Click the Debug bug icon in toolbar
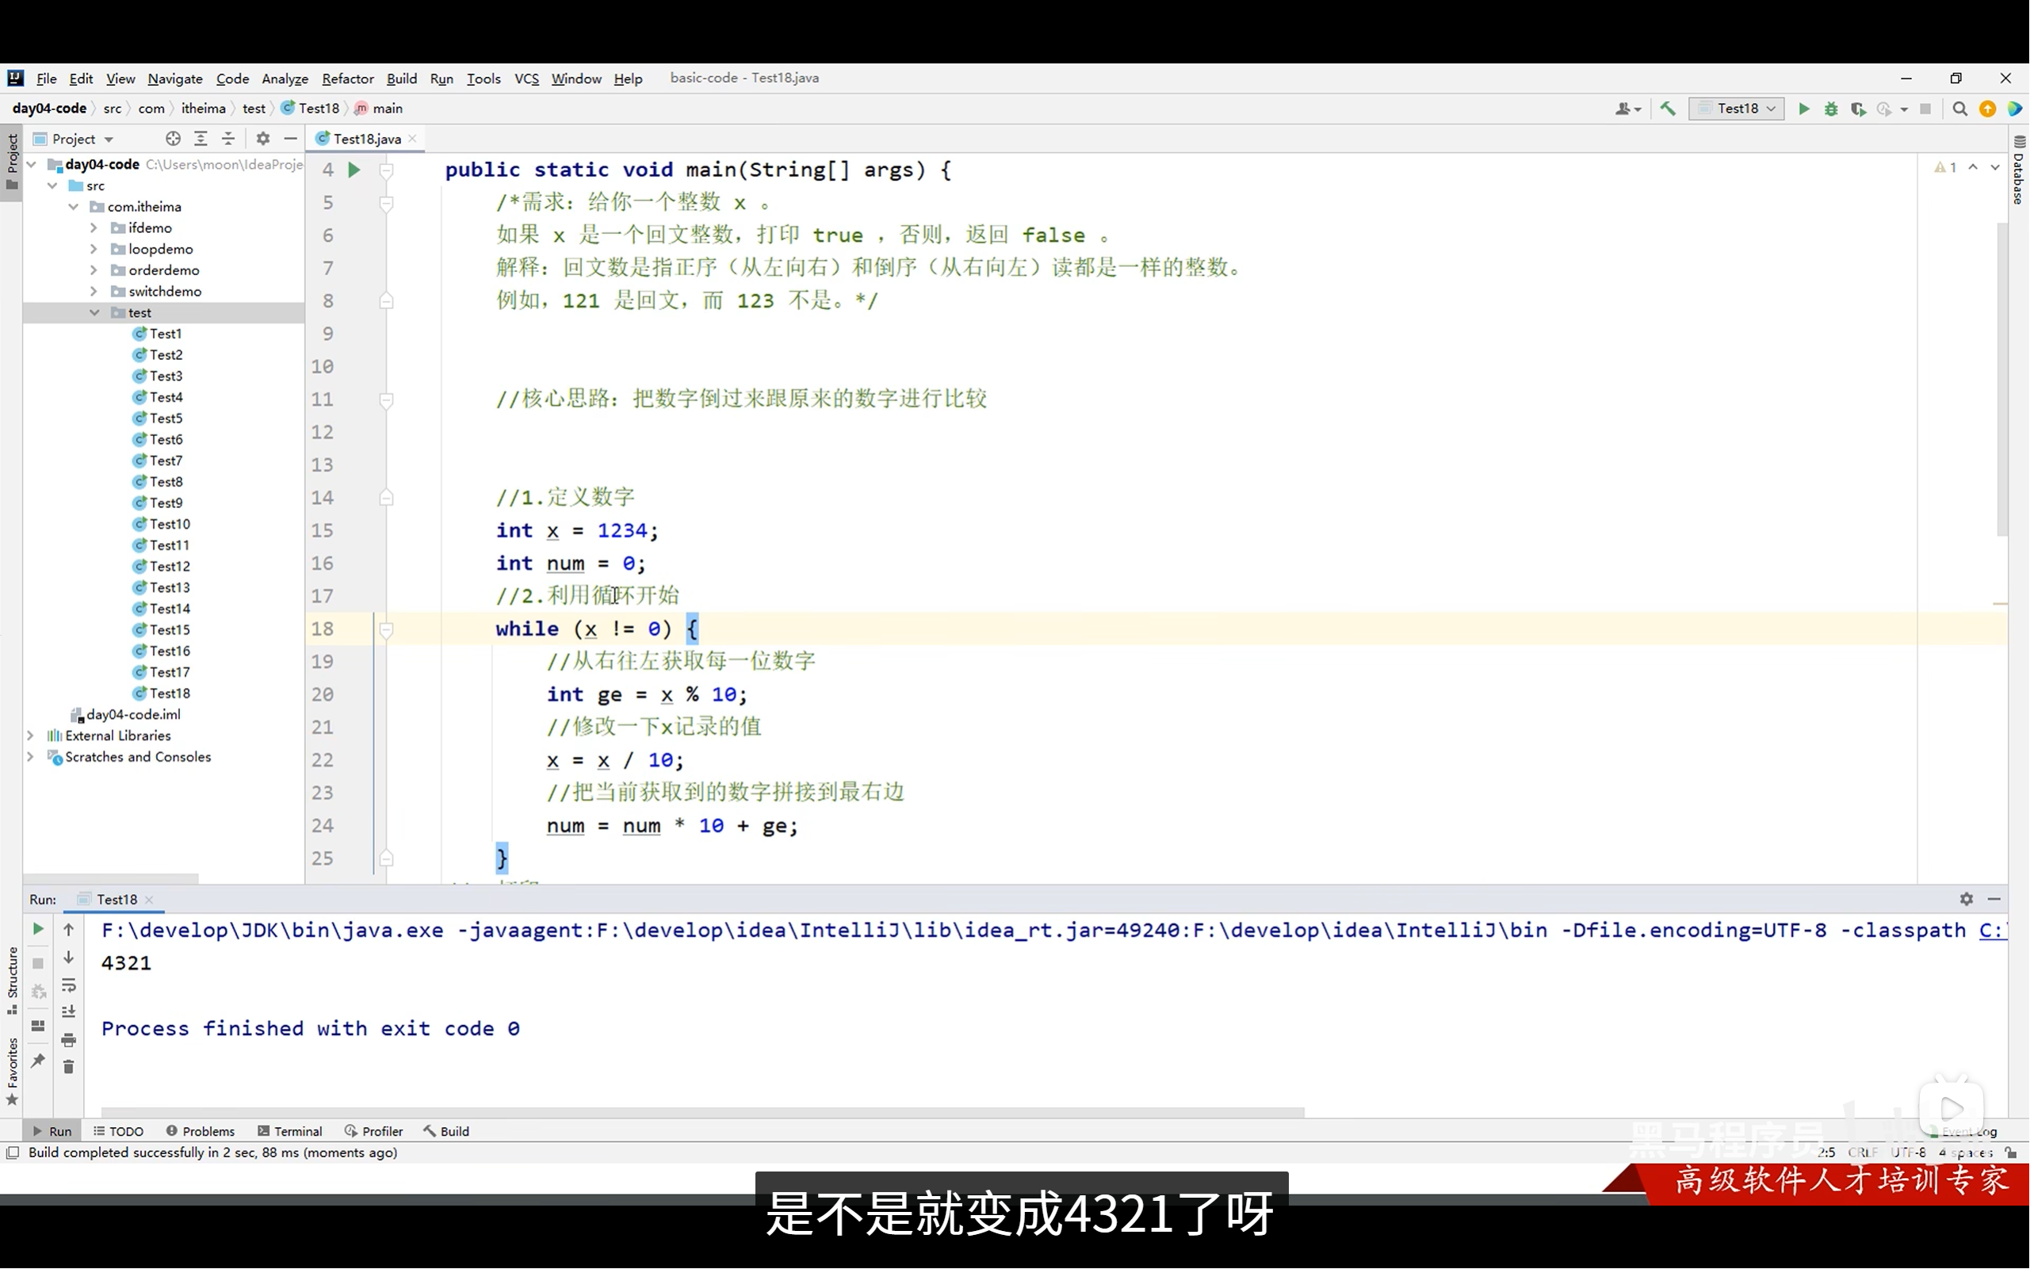This screenshot has width=2030, height=1269. (1831, 109)
